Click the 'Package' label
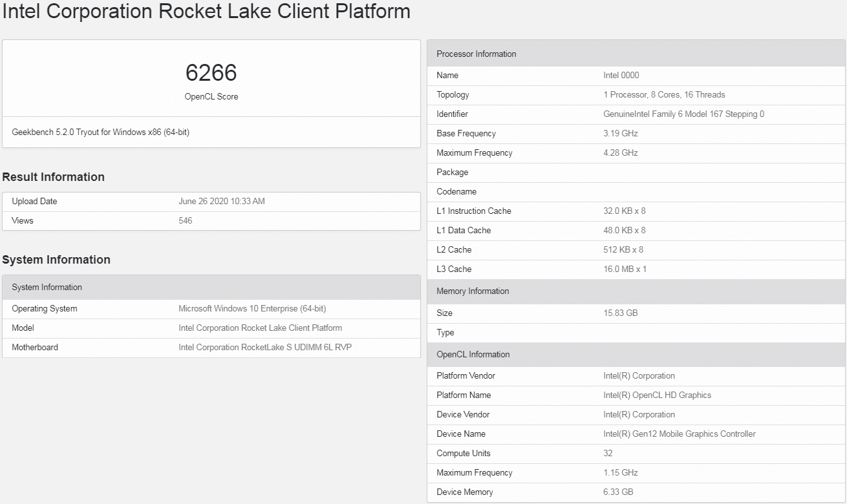Image resolution: width=847 pixels, height=504 pixels. point(453,173)
